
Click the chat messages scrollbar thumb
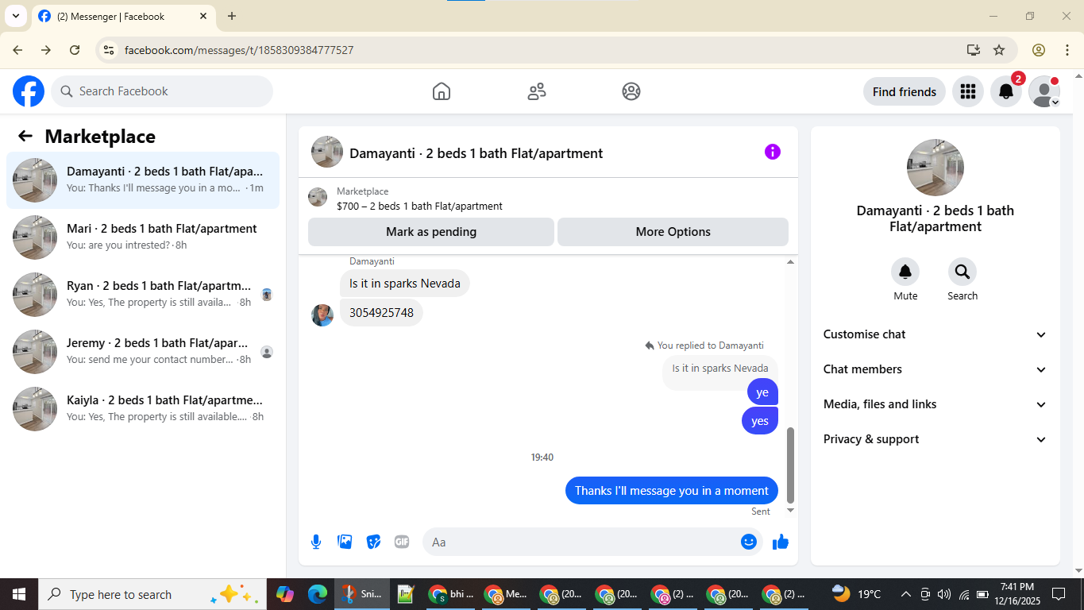[x=790, y=465]
